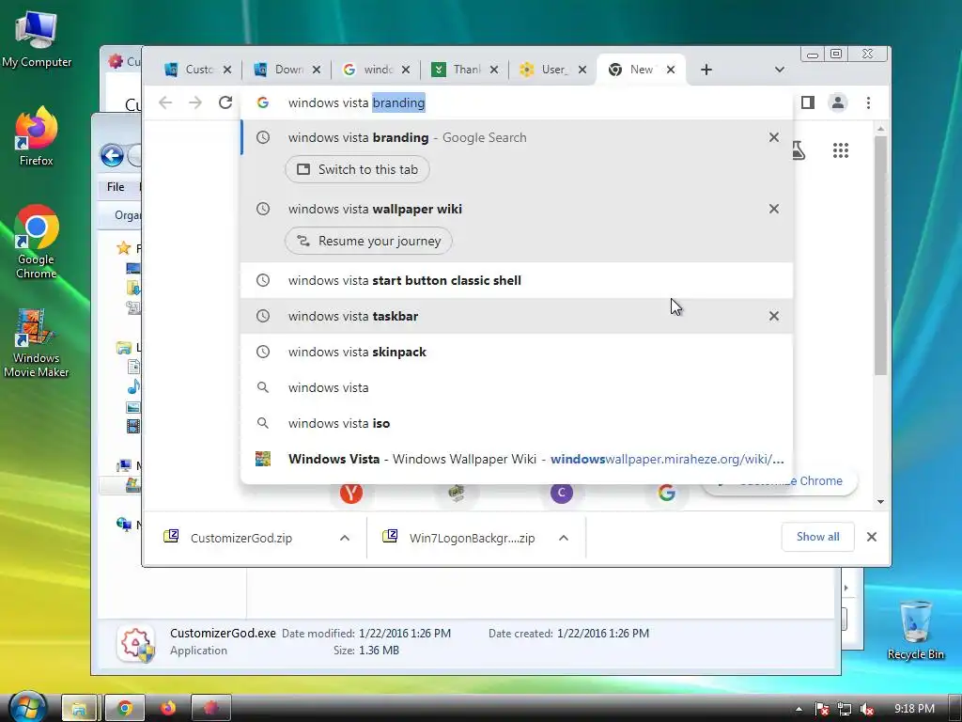The height and width of the screenshot is (722, 962).
Task: Switch to Chrome taskbar button
Action: [x=125, y=709]
